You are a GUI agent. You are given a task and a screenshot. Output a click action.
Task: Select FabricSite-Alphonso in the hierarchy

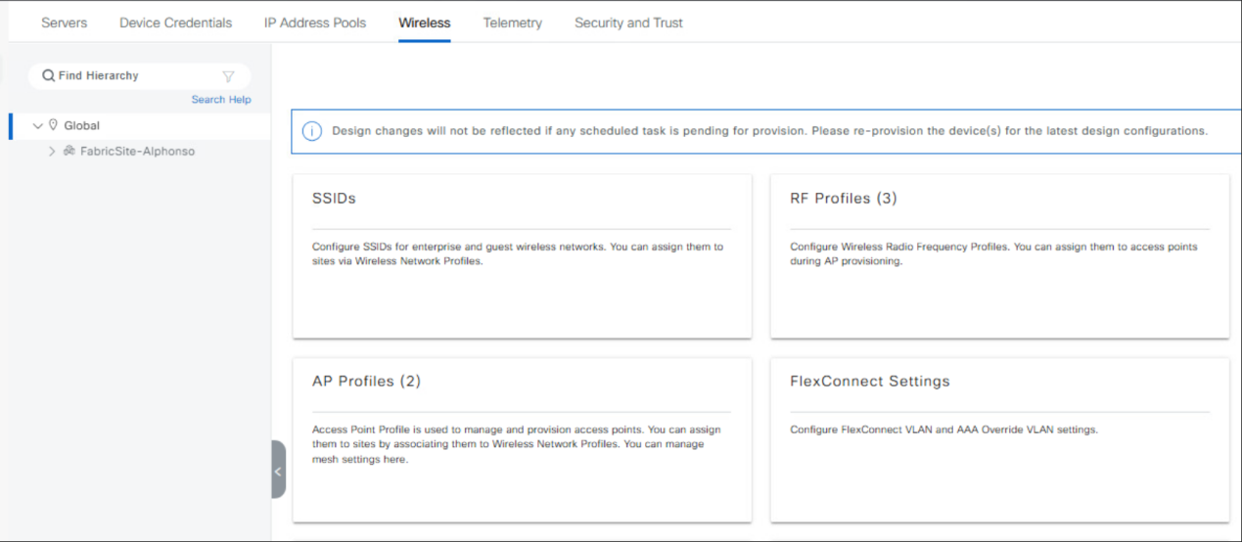(137, 151)
